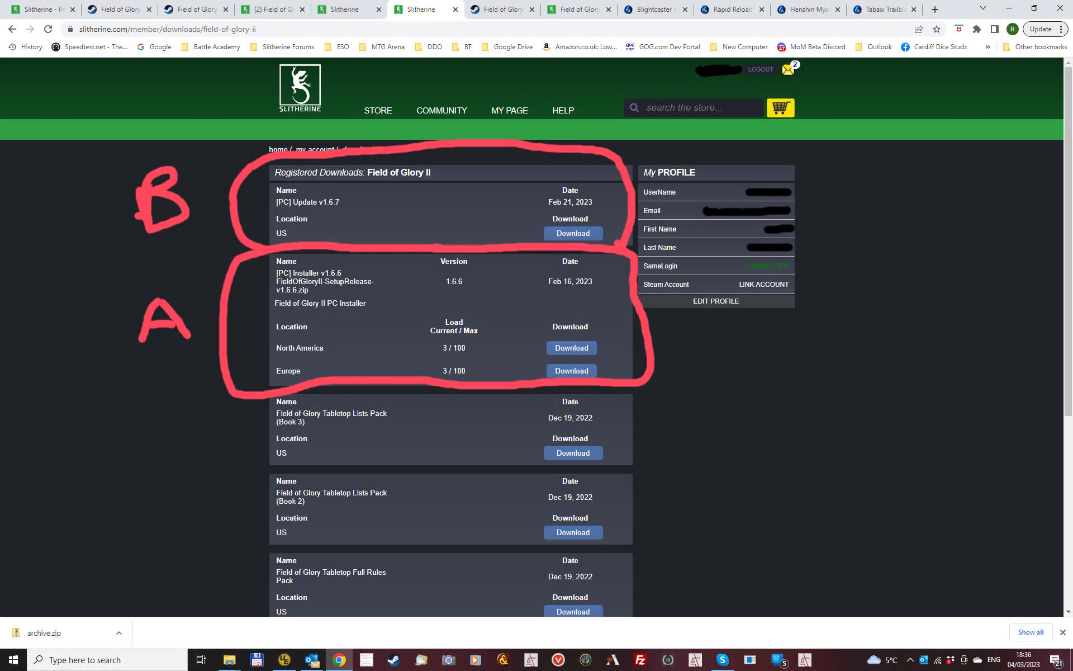The image size is (1073, 671).
Task: Click the mail envelope notification icon
Action: [788, 70]
